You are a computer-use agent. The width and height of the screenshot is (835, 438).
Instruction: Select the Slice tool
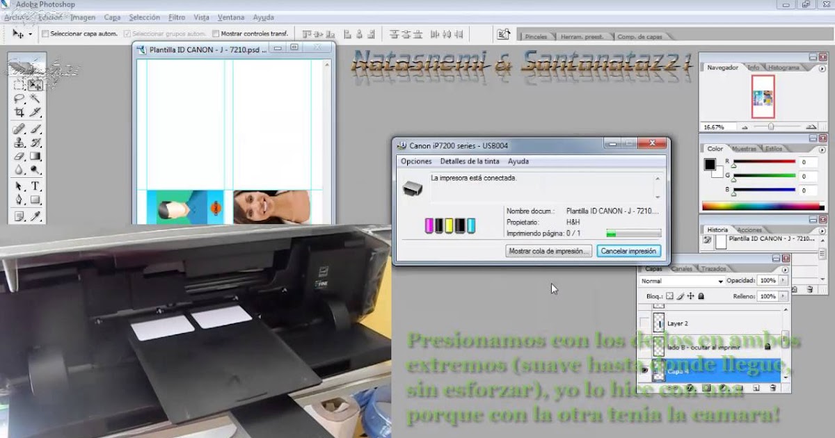tap(35, 112)
